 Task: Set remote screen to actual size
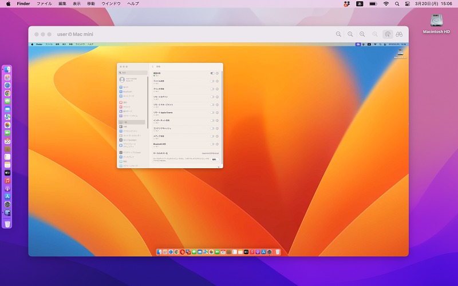(x=350, y=34)
